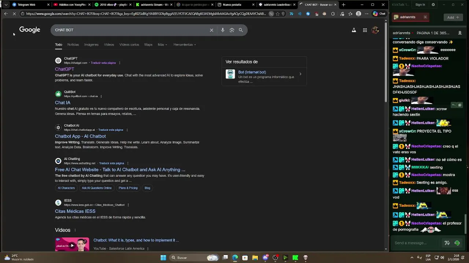Open browser extensions puzzle icon
This screenshot has height=263, width=469.
coord(333,14)
